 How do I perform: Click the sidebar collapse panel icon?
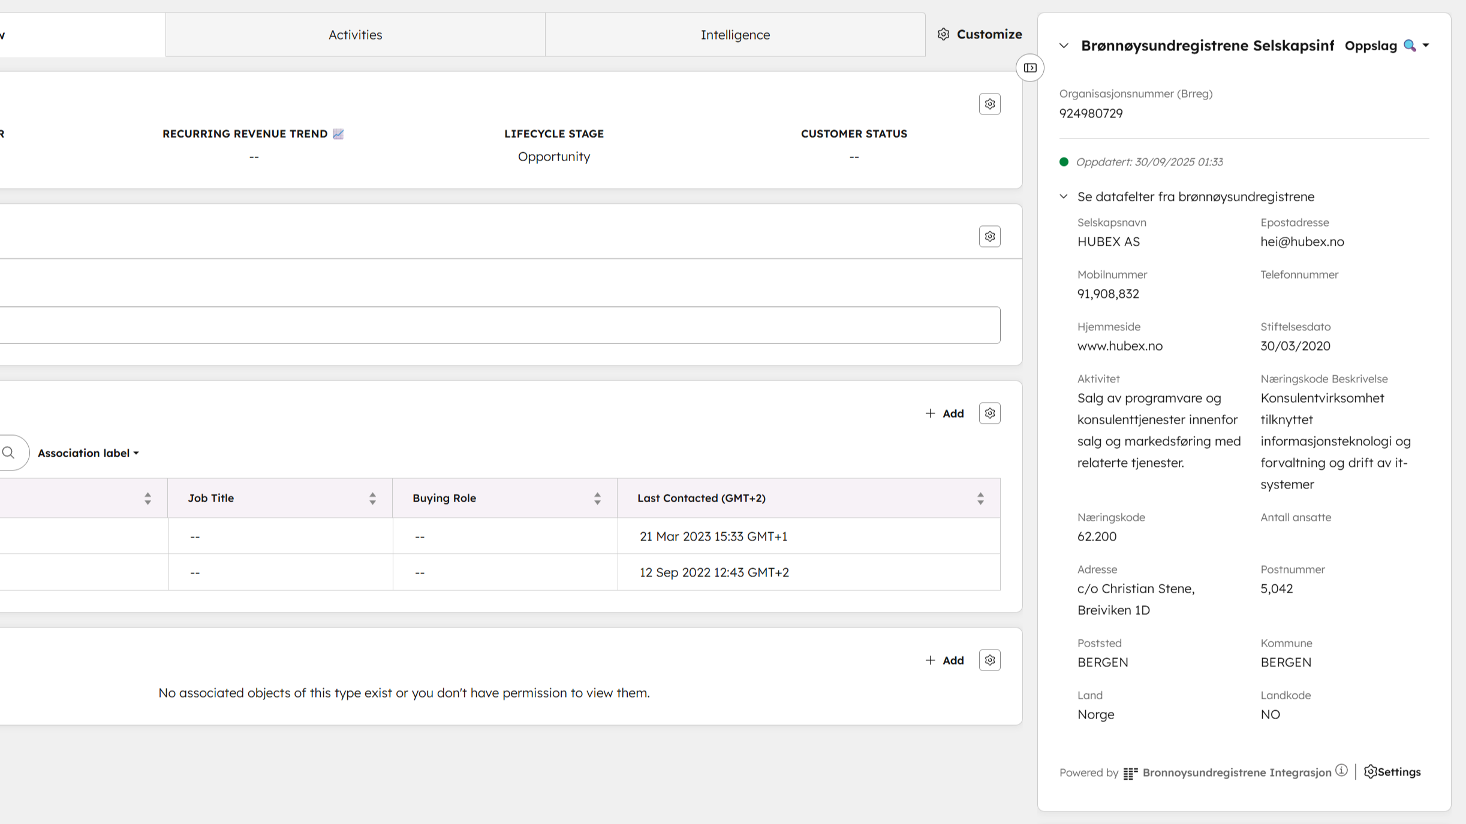(x=1029, y=68)
